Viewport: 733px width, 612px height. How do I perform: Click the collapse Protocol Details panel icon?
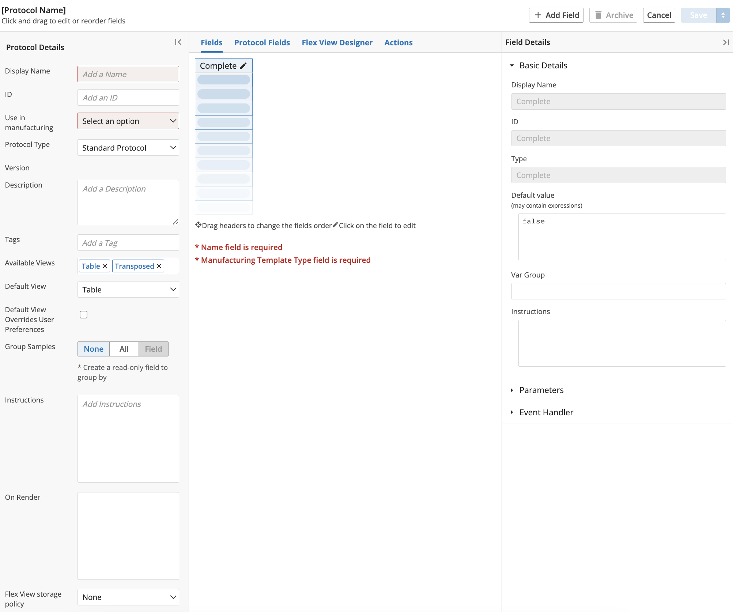[x=178, y=42]
